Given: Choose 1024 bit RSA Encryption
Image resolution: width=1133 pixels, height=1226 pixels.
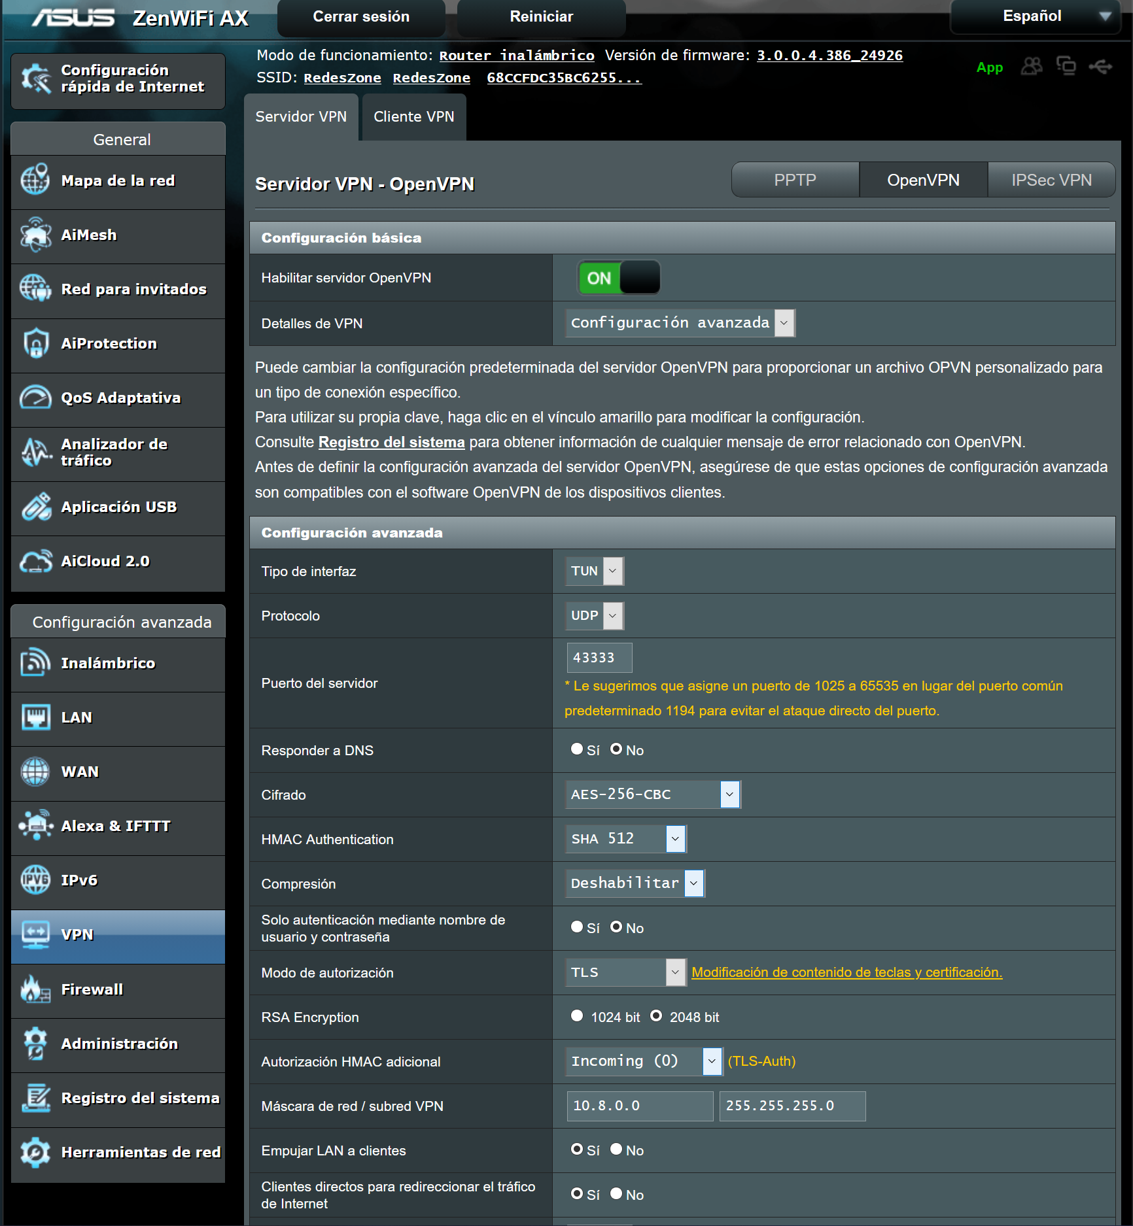Looking at the screenshot, I should 577,1016.
